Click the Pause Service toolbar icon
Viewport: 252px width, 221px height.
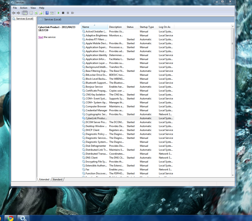[68, 13]
